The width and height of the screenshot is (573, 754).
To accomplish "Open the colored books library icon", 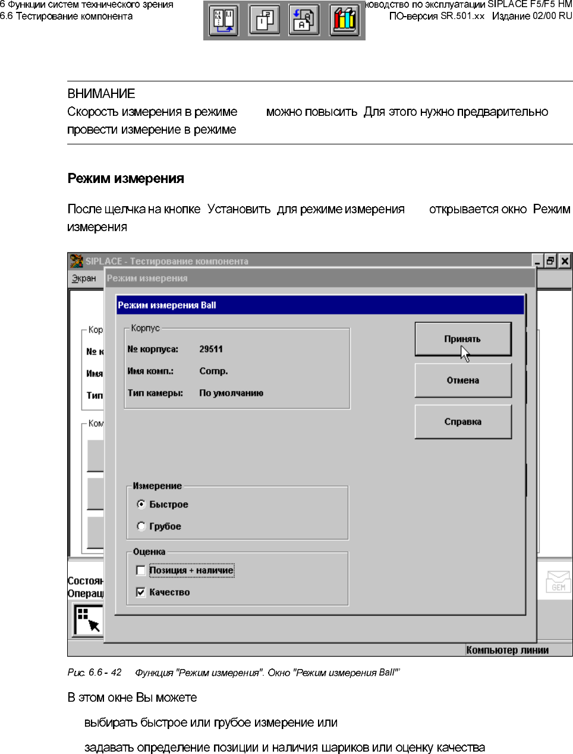I will point(344,20).
